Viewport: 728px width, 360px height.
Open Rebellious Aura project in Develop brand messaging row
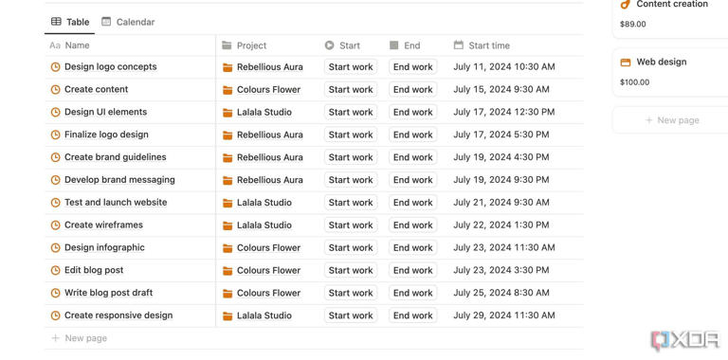pos(270,180)
